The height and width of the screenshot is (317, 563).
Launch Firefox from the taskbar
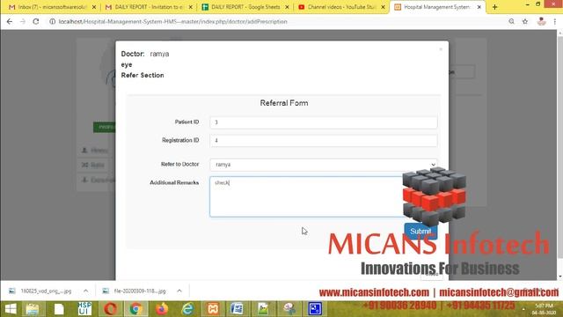pos(162,309)
